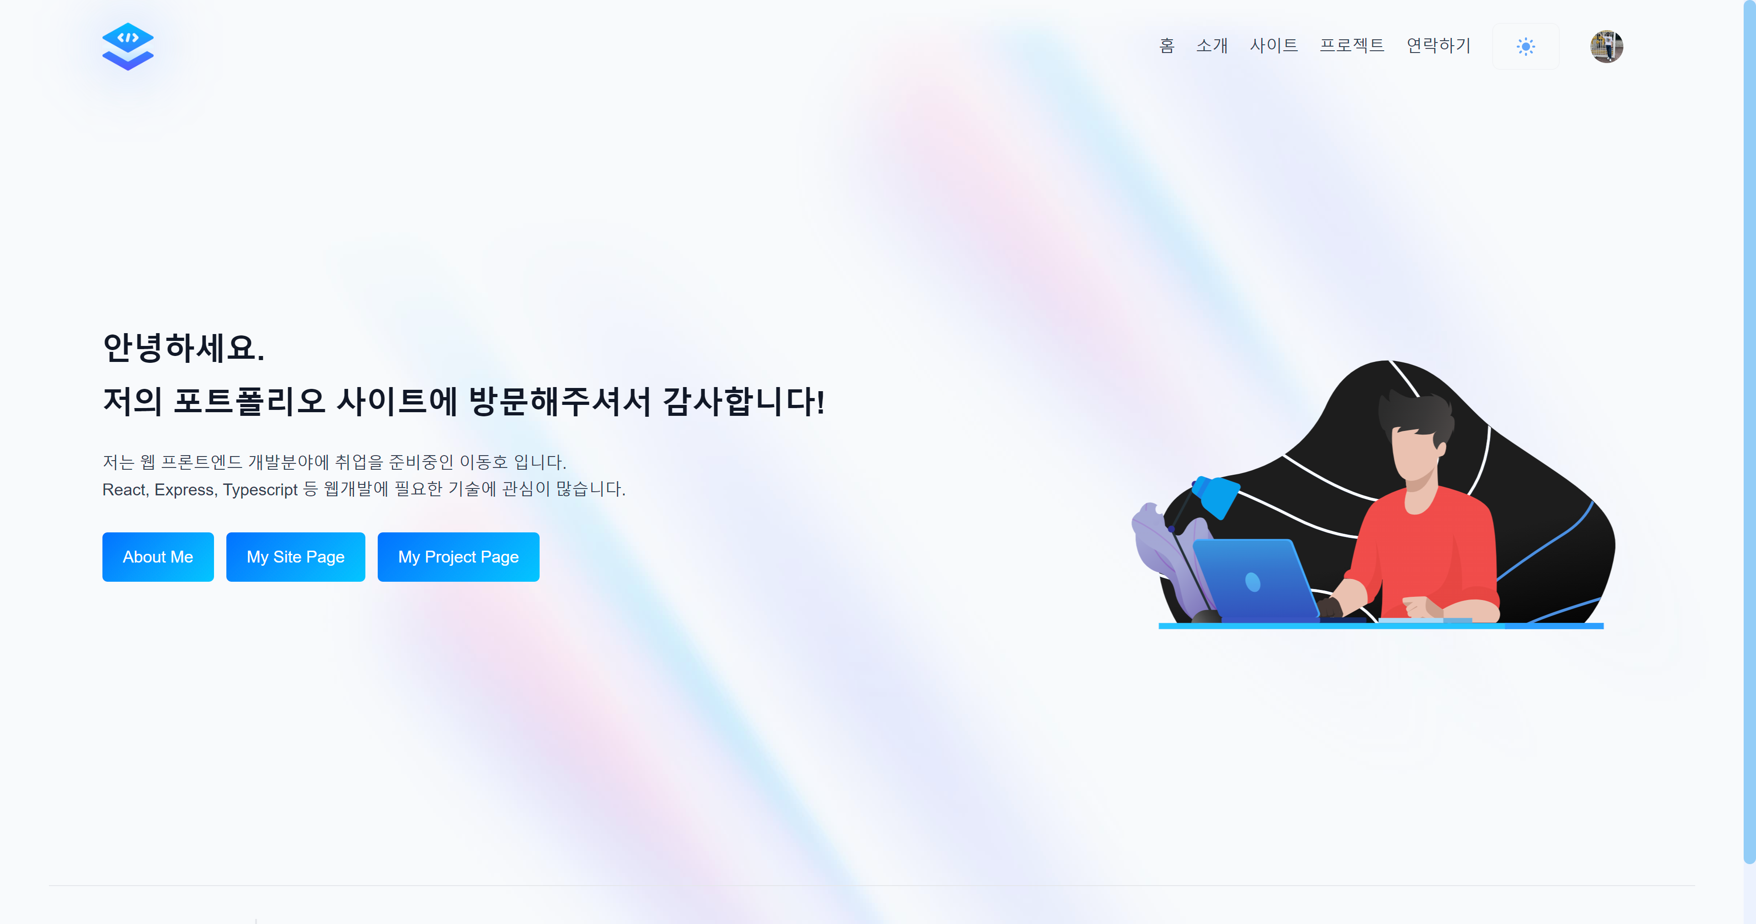
Task: Click the blue desk line under the illustration
Action: (1381, 626)
